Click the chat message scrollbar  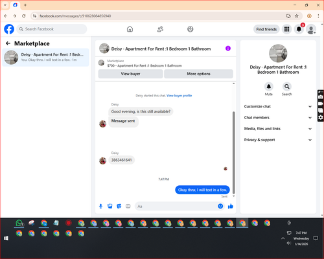[233, 152]
